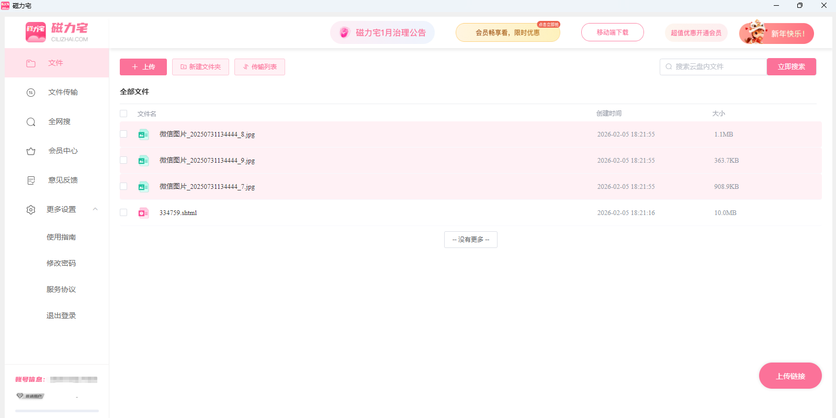Click image icon of file ending _8.jpg

click(143, 134)
